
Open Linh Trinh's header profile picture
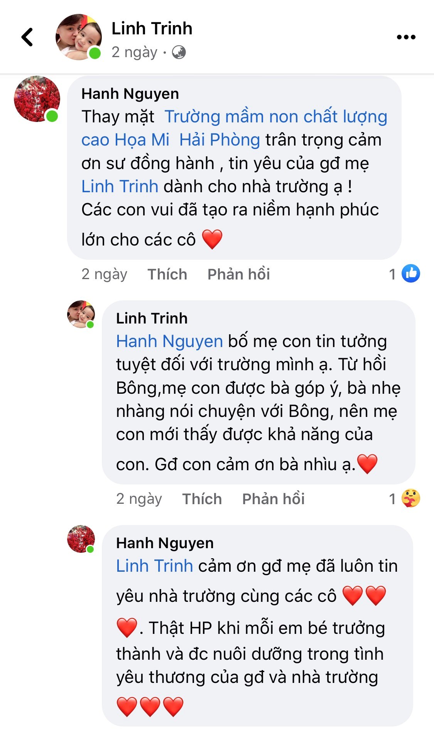[x=79, y=37]
